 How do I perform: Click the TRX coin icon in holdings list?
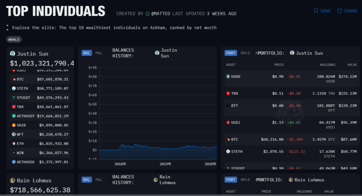(14, 107)
